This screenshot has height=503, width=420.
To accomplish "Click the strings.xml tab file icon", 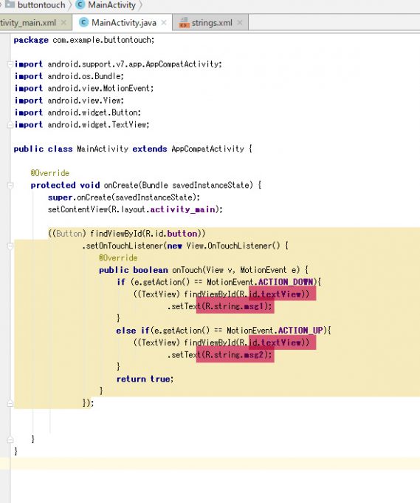I will point(184,23).
